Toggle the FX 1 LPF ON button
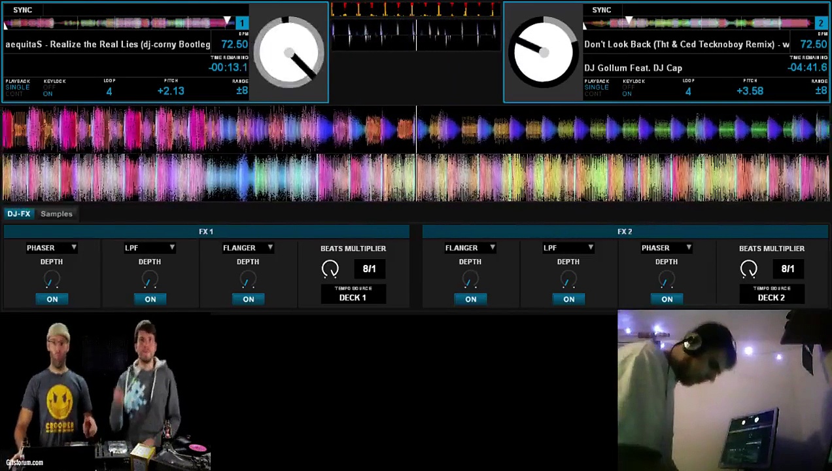832x471 pixels. [150, 299]
